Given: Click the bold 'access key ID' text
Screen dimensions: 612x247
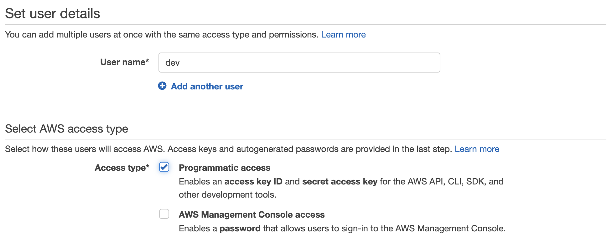Looking at the screenshot, I should [x=253, y=182].
